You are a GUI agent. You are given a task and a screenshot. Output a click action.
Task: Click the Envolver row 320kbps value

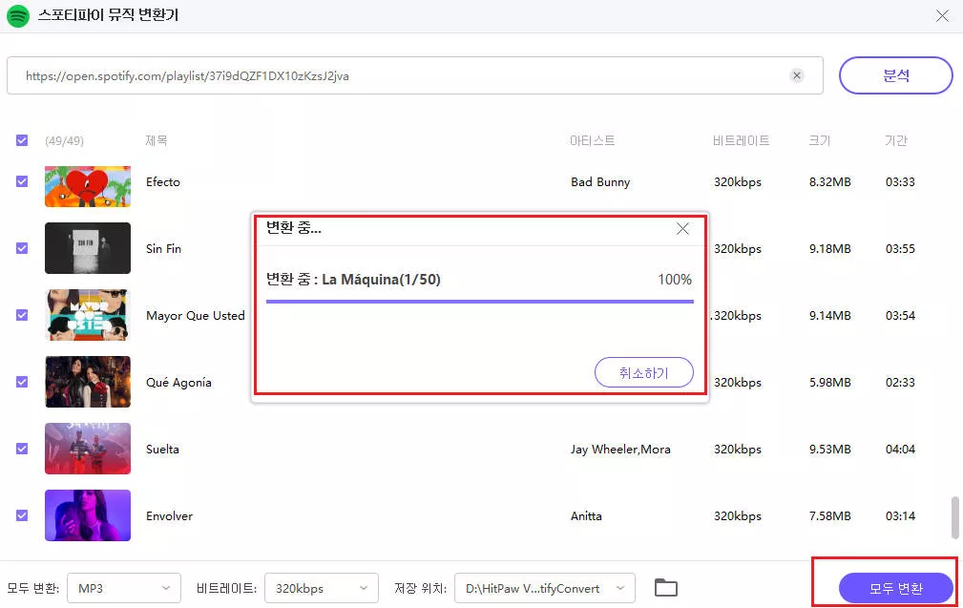[x=737, y=515]
